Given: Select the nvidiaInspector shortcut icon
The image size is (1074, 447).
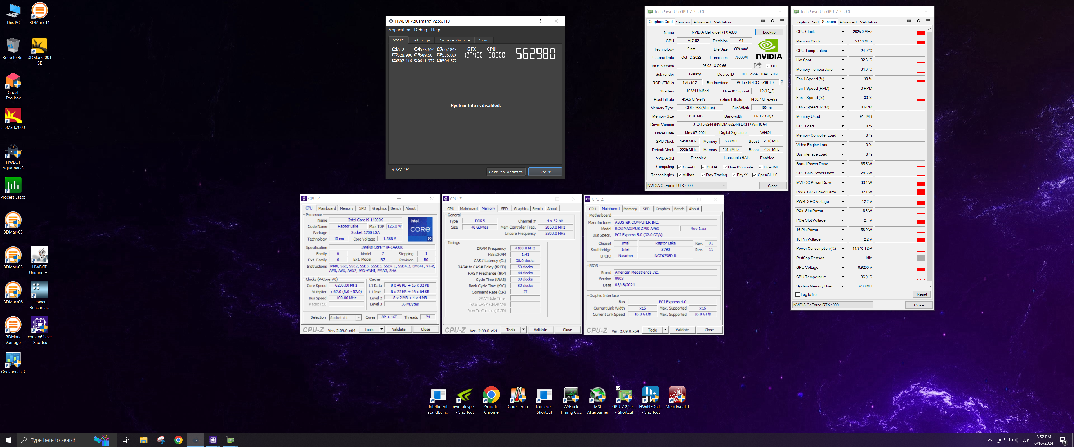Looking at the screenshot, I should coord(465,401).
